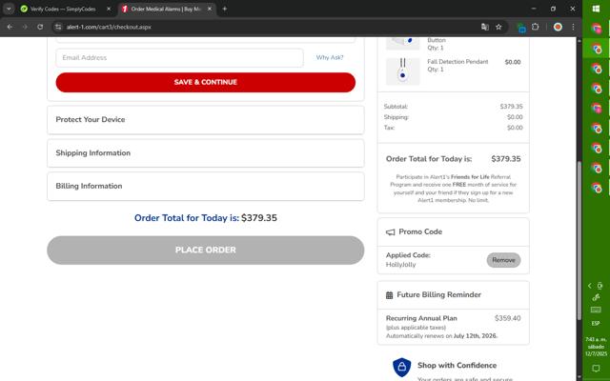Click the HollyJolly applied code text
Viewport: 610px width, 381px height.
[400, 265]
